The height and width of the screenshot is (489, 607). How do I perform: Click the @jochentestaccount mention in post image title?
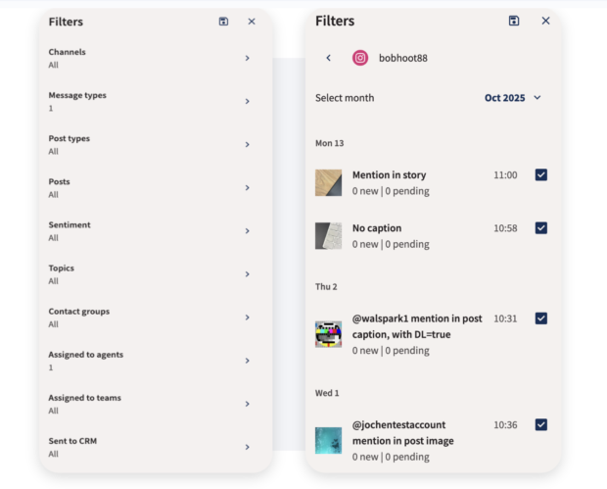[x=403, y=433]
